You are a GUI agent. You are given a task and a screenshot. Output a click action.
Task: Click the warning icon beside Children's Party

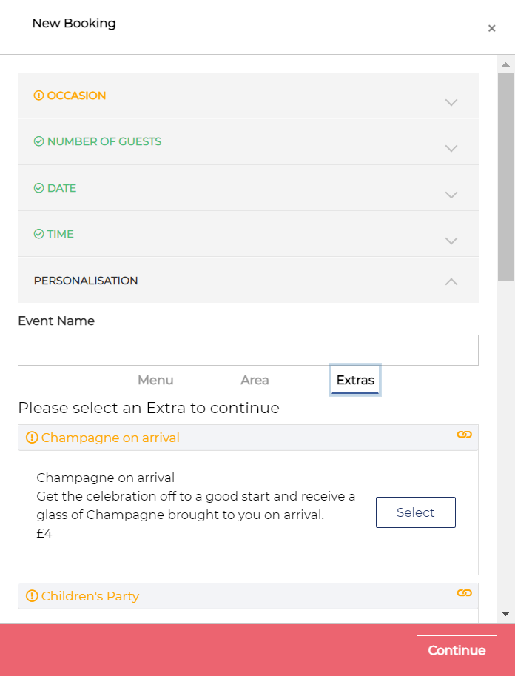coord(32,596)
